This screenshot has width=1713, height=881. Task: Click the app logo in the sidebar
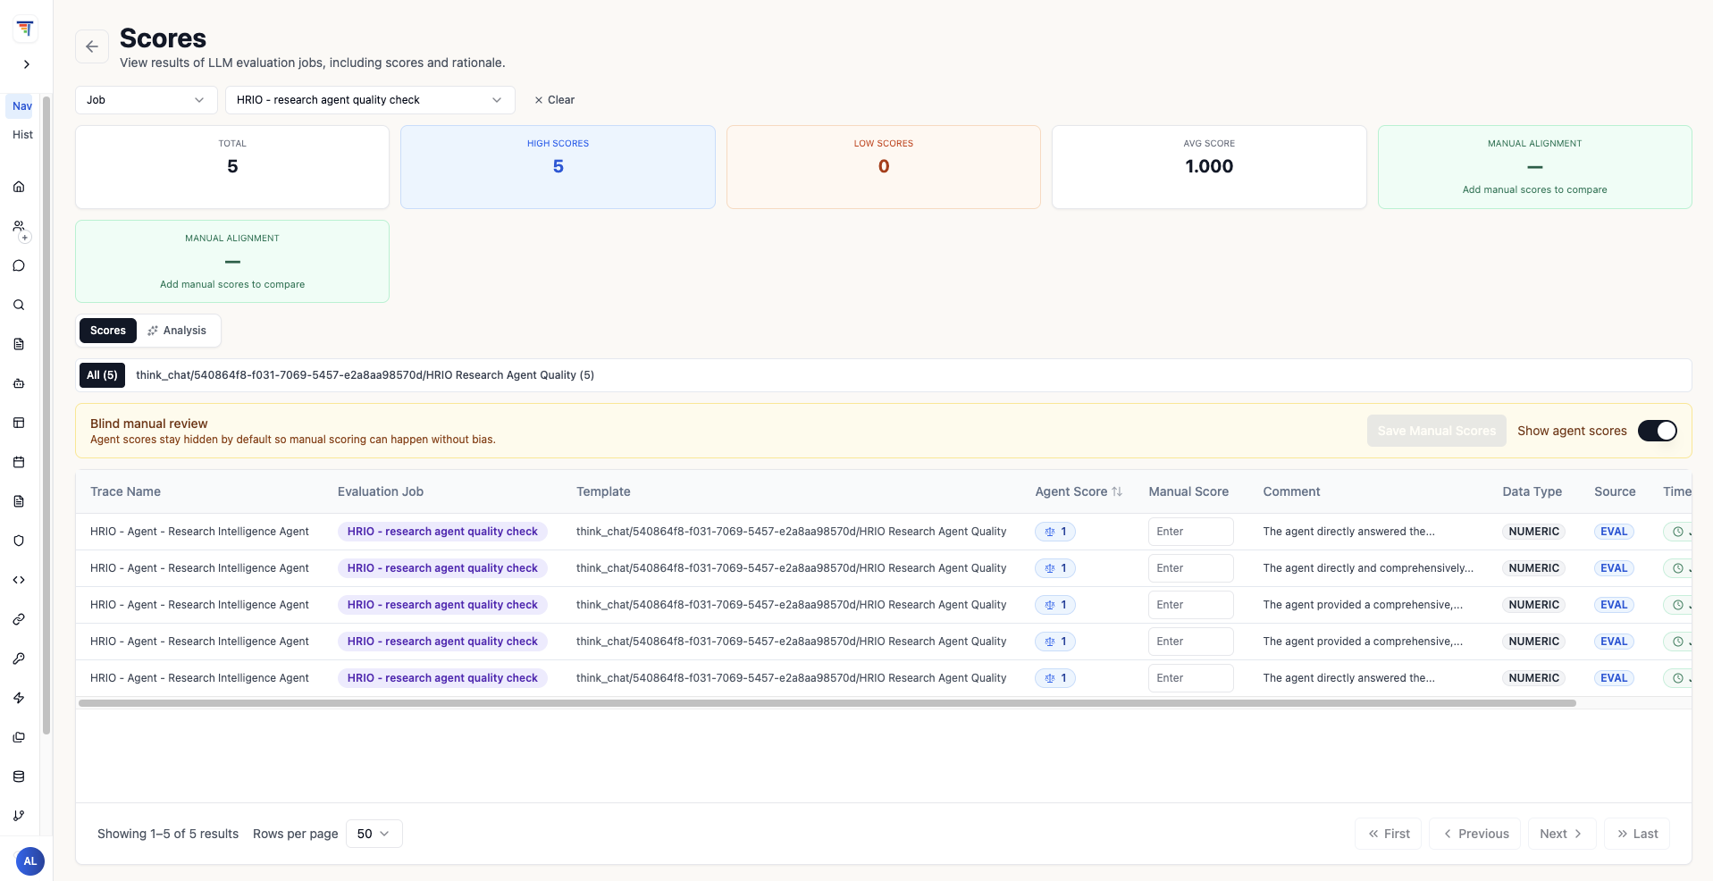(x=25, y=29)
